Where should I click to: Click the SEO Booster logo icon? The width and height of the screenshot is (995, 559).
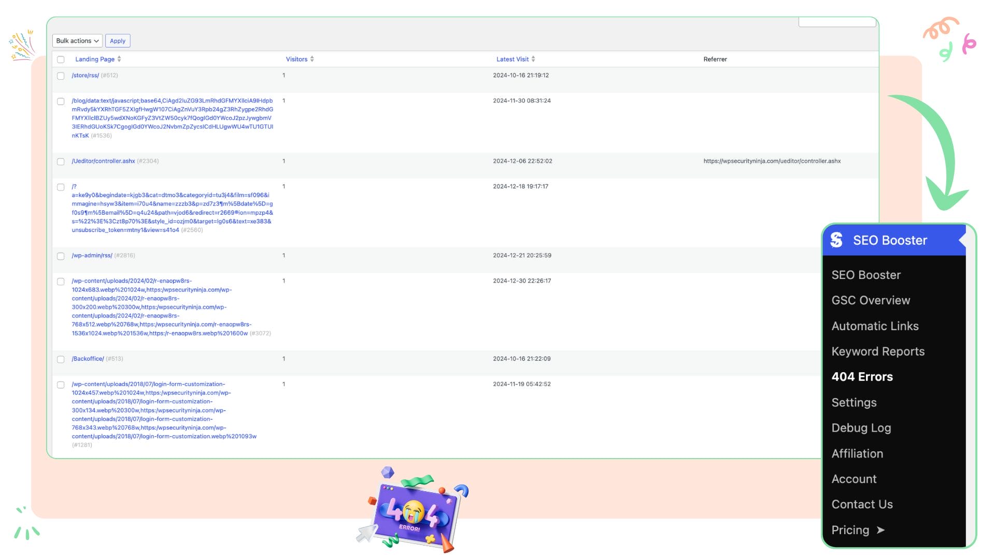[x=836, y=240]
